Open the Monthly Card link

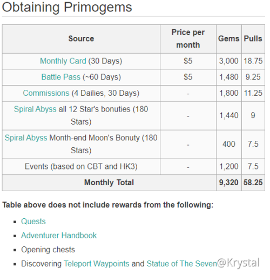coord(63,61)
